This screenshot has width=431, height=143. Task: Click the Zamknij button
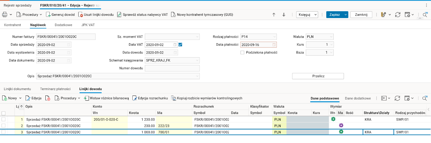(361, 15)
